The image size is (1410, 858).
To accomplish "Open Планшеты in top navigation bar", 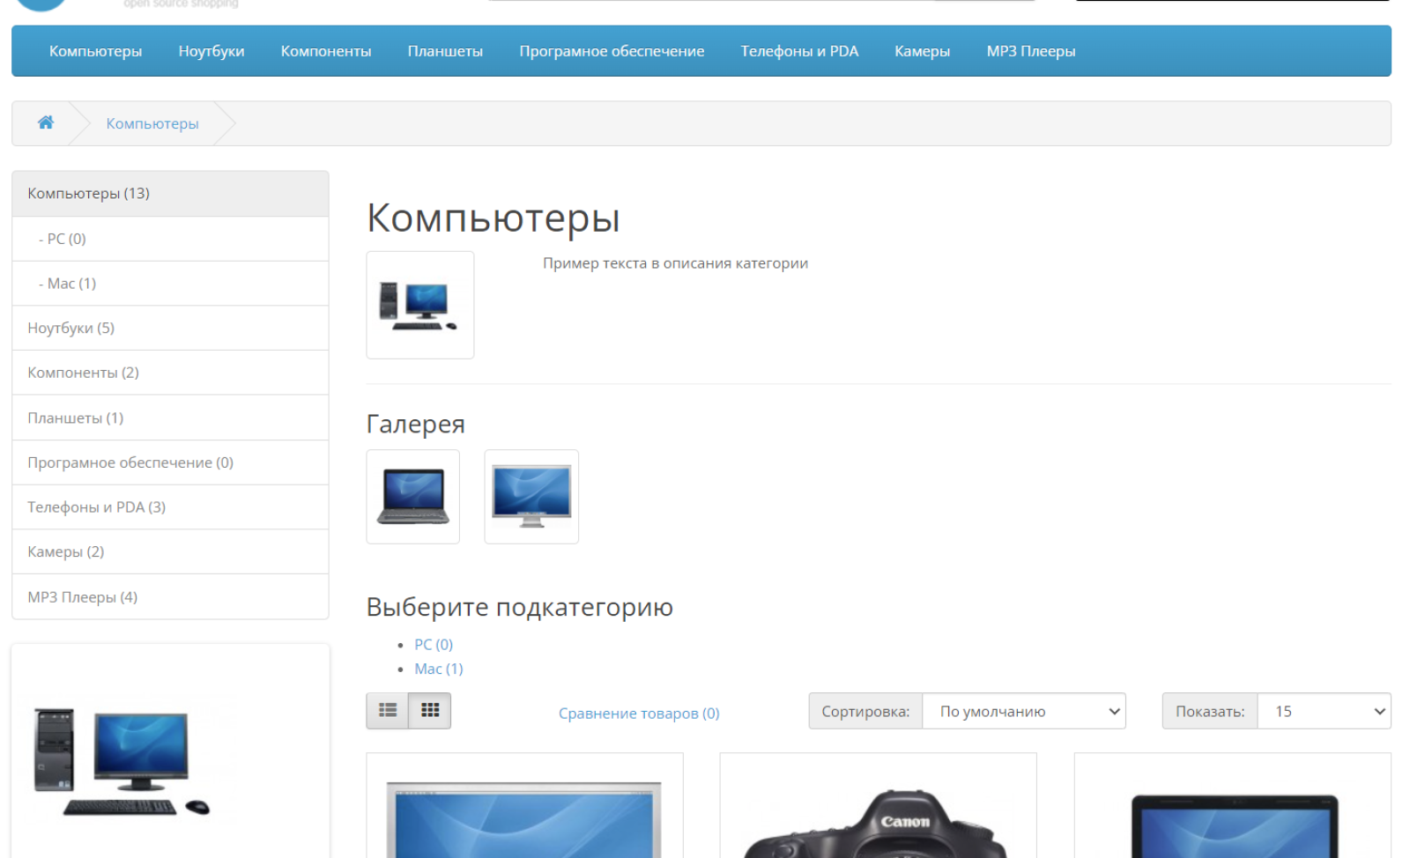I will click(x=445, y=51).
